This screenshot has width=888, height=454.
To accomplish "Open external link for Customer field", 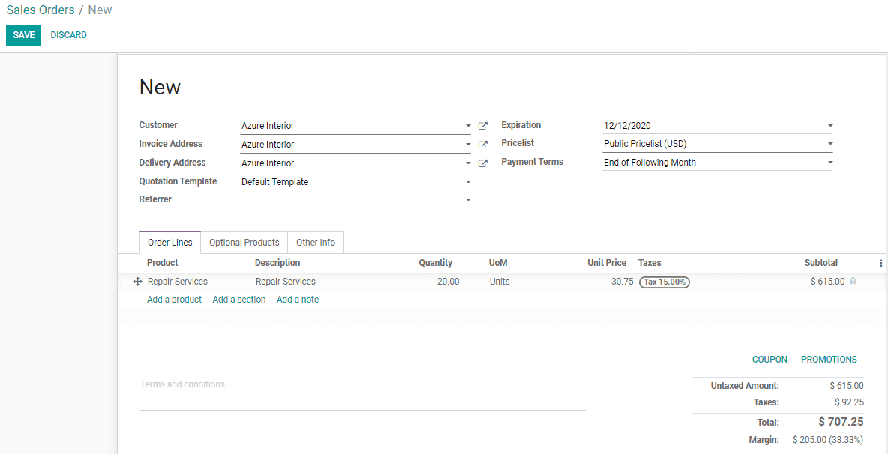I will [482, 126].
